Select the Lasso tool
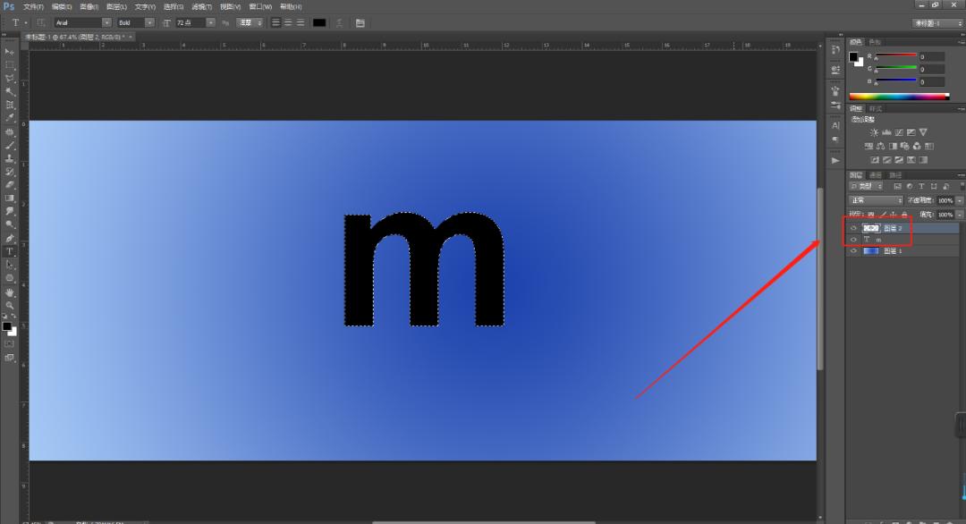Image resolution: width=966 pixels, height=524 pixels. [9, 76]
